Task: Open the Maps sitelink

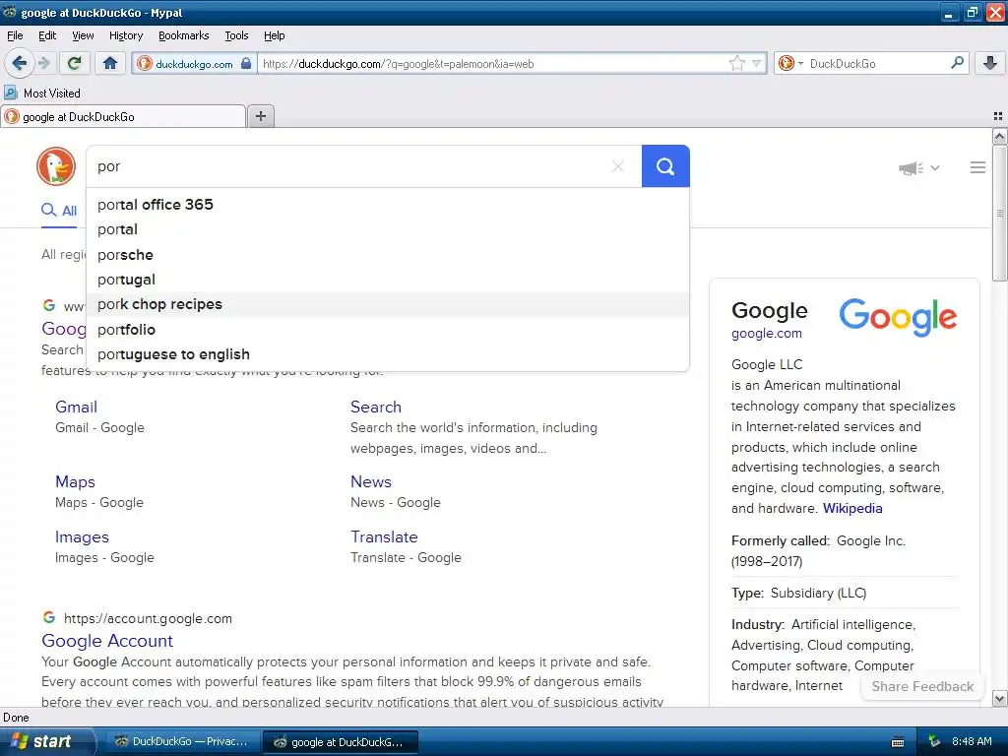Action: (75, 481)
